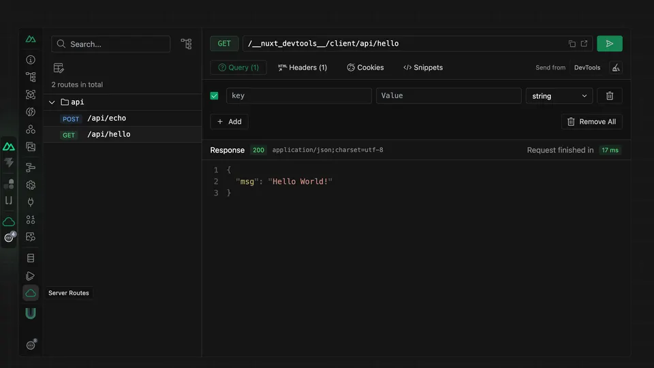Open the Storage database tab
The image size is (654, 368).
click(x=31, y=258)
